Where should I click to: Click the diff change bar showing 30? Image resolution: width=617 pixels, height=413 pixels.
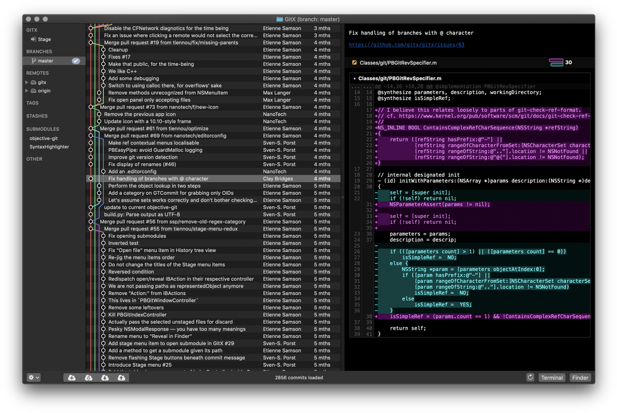(556, 62)
